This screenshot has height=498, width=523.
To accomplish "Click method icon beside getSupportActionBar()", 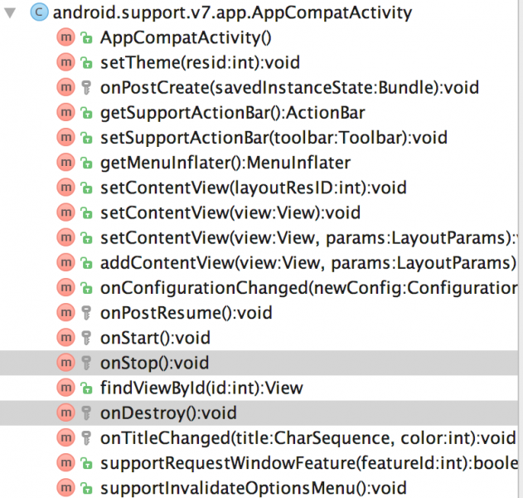I will point(65,113).
